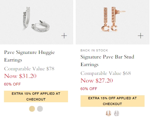Open Signature Pave Bar Stud Earrings title
The image size is (151, 119).
tap(107, 61)
